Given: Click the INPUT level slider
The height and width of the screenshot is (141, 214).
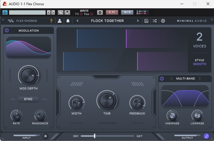Looking at the screenshot, I should (26, 135).
